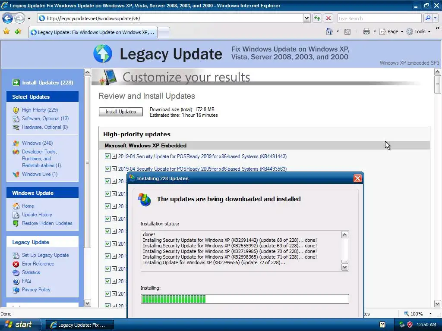Image resolution: width=442 pixels, height=331 pixels.
Task: Click the help question mark tray icon
Action: pos(382,325)
